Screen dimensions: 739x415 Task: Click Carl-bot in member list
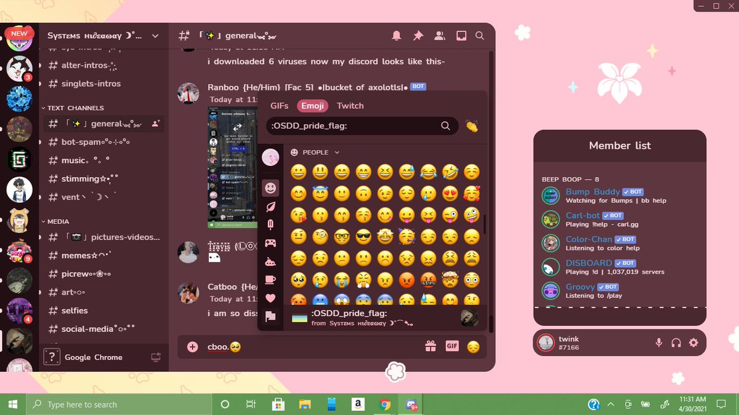(x=620, y=219)
